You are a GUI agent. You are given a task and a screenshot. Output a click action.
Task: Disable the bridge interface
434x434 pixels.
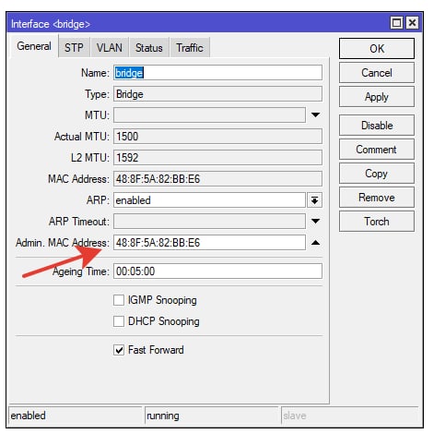click(x=377, y=126)
